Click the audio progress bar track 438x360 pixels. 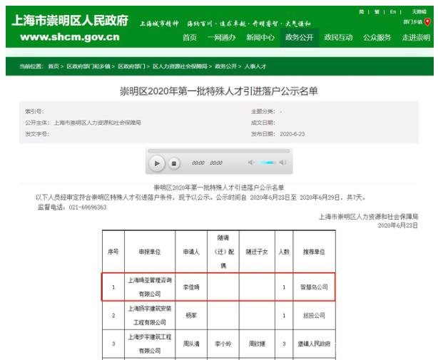point(219,151)
